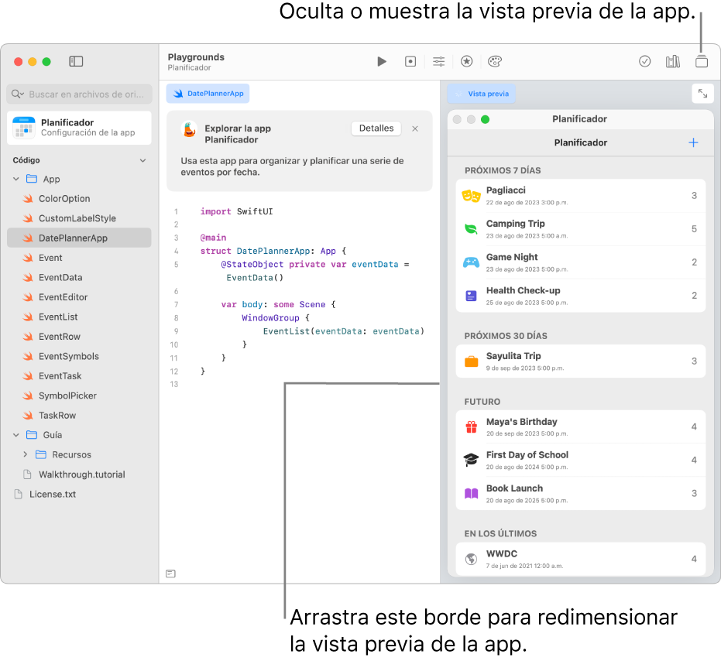
Task: Open the First Day of School event
Action: (x=580, y=460)
